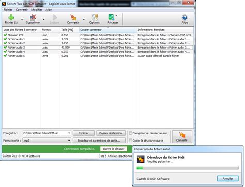The height and width of the screenshot is (187, 245).
Task: Click the green checkmark beside Fichier audio 5
Action: 5,55
